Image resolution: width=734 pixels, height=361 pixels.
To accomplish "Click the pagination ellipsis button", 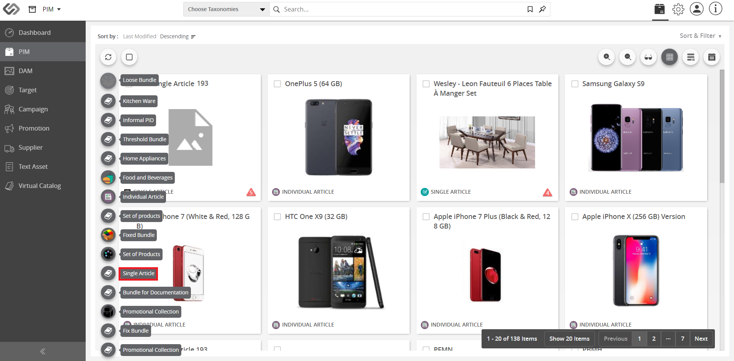I will (x=668, y=339).
